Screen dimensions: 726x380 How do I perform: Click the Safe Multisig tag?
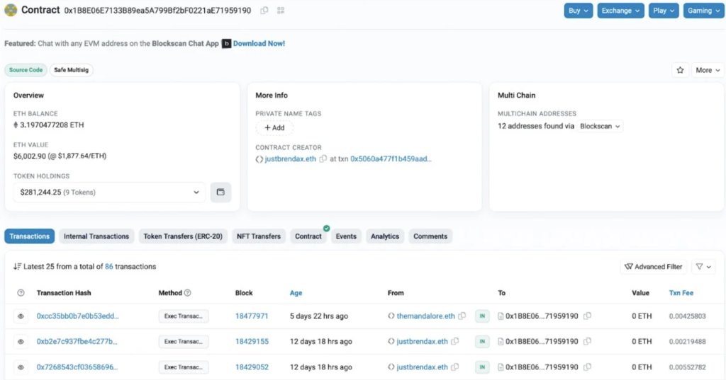[x=72, y=70]
